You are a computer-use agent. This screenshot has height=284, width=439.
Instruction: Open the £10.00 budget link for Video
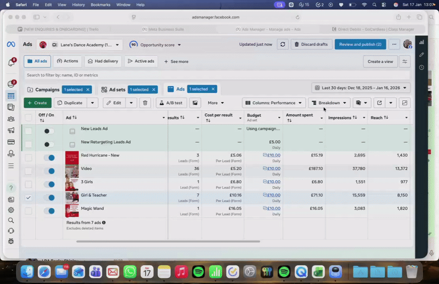(x=273, y=169)
